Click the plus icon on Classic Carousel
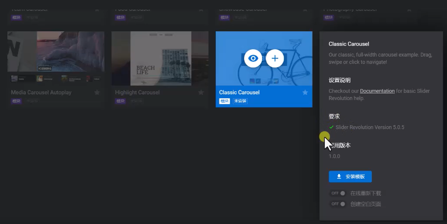This screenshot has width=447, height=224. 275,58
